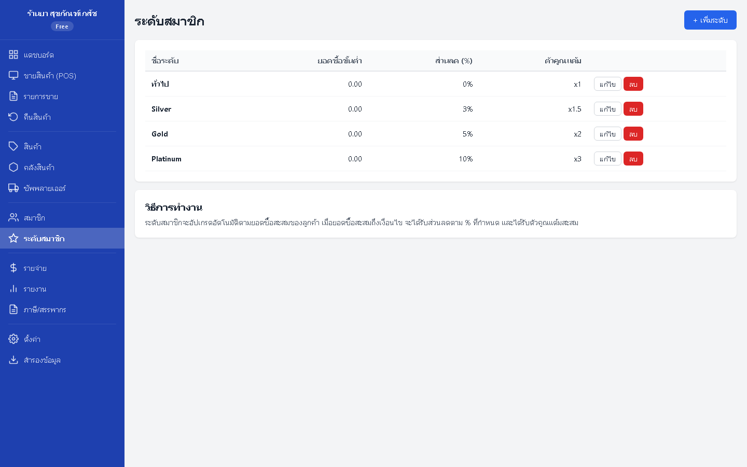This screenshot has width=747, height=467.
Task: Open the truck icon for suppliers
Action: point(13,188)
